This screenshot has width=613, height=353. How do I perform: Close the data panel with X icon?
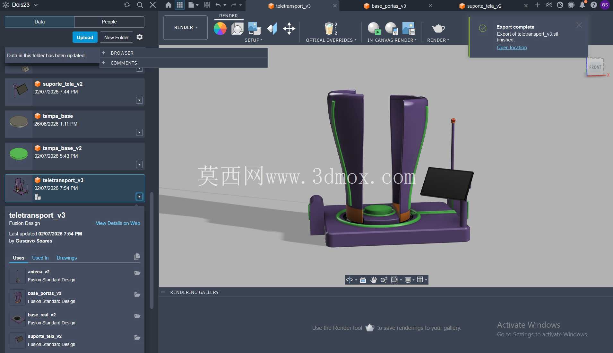tap(153, 5)
